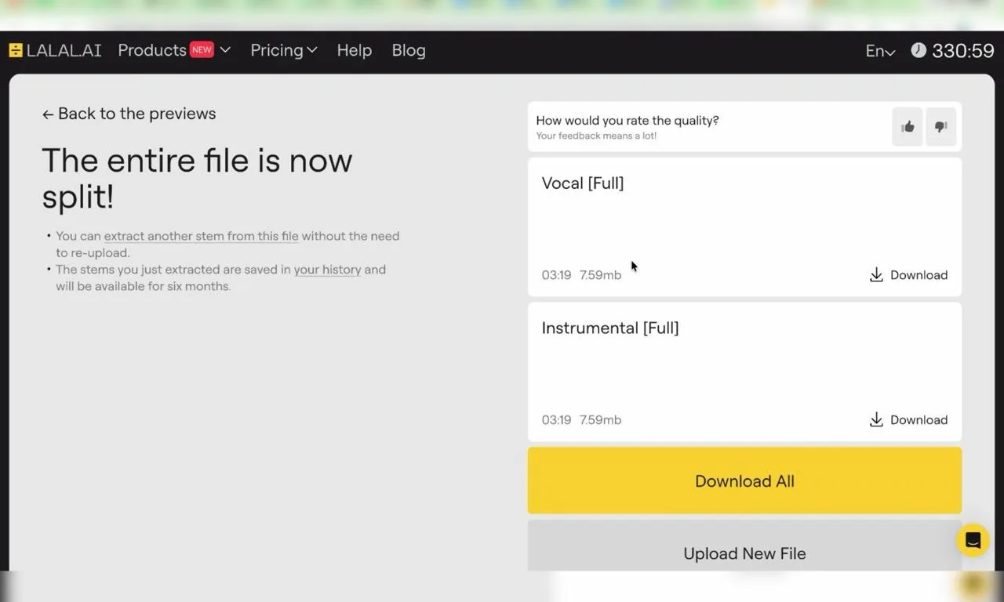Expand the Pricing dropdown menu
Viewport: 1004px width, 602px height.
point(284,50)
